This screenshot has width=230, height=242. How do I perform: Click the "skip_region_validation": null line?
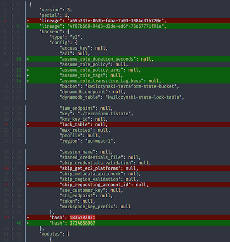(99, 180)
